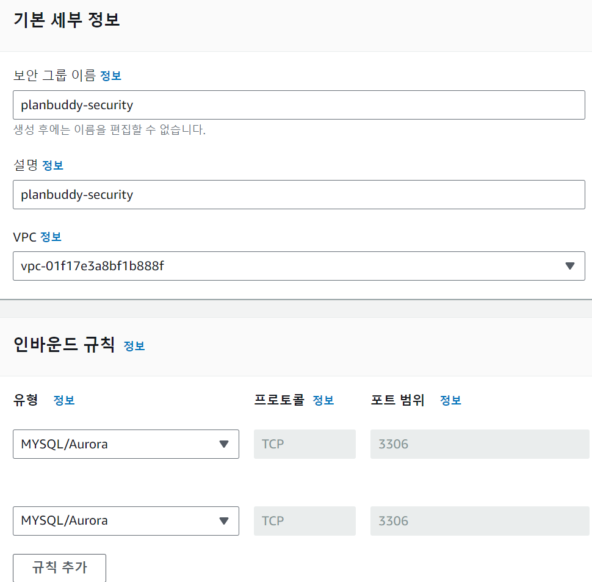
Task: Click second rule type dropdown arrow
Action: tap(224, 521)
